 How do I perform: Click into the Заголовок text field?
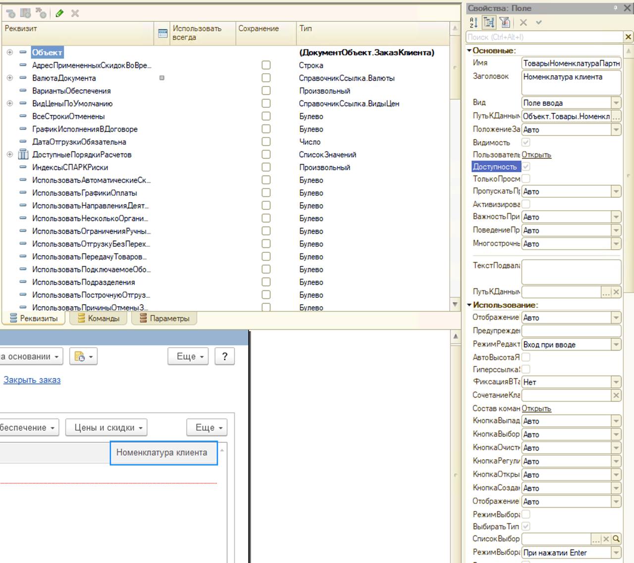(x=571, y=83)
